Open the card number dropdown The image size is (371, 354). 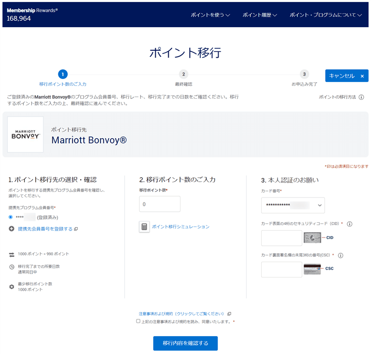(x=293, y=205)
